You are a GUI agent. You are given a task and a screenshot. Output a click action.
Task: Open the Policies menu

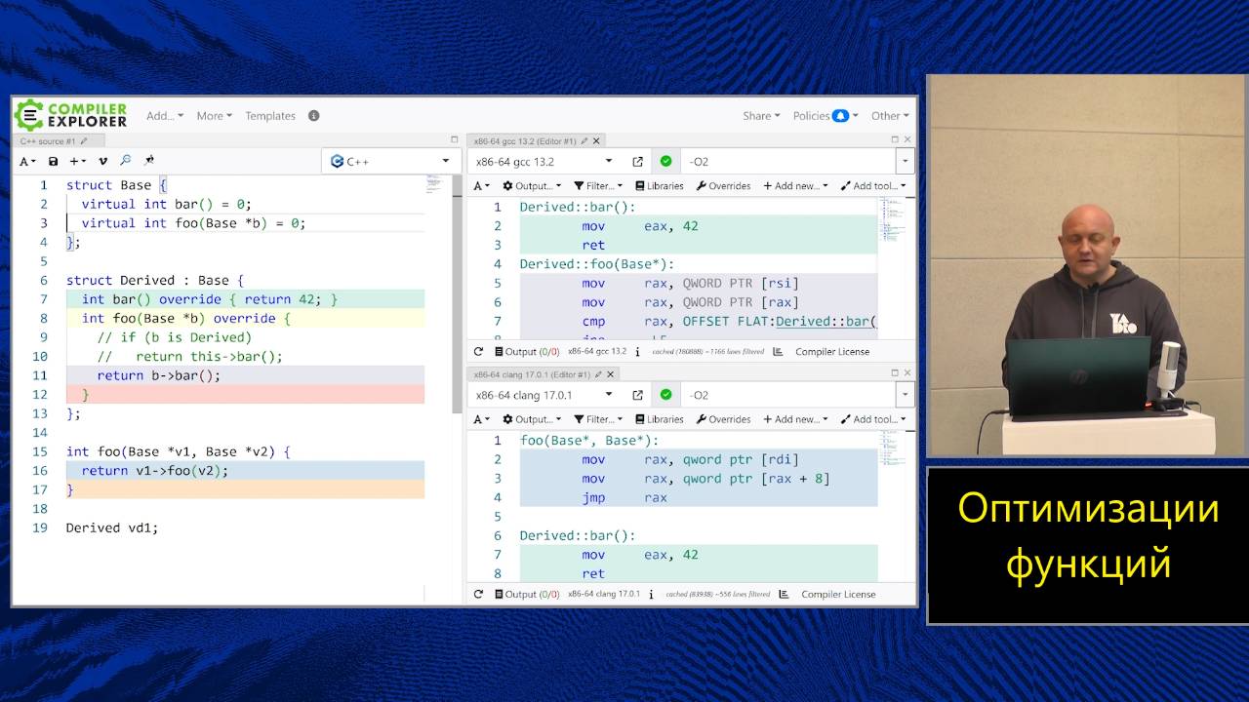coord(826,116)
